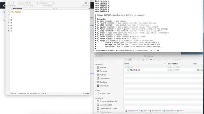Click the 'Characters: 25' status bar entry
204x114 pixels.
click(23, 93)
